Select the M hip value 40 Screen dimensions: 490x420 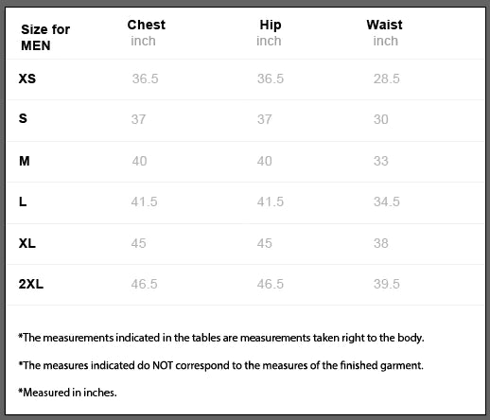(264, 161)
